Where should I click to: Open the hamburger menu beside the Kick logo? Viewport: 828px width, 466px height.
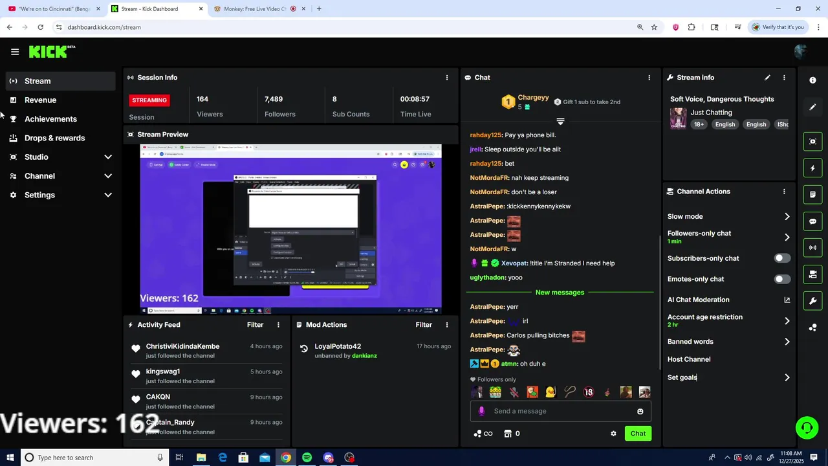[15, 52]
